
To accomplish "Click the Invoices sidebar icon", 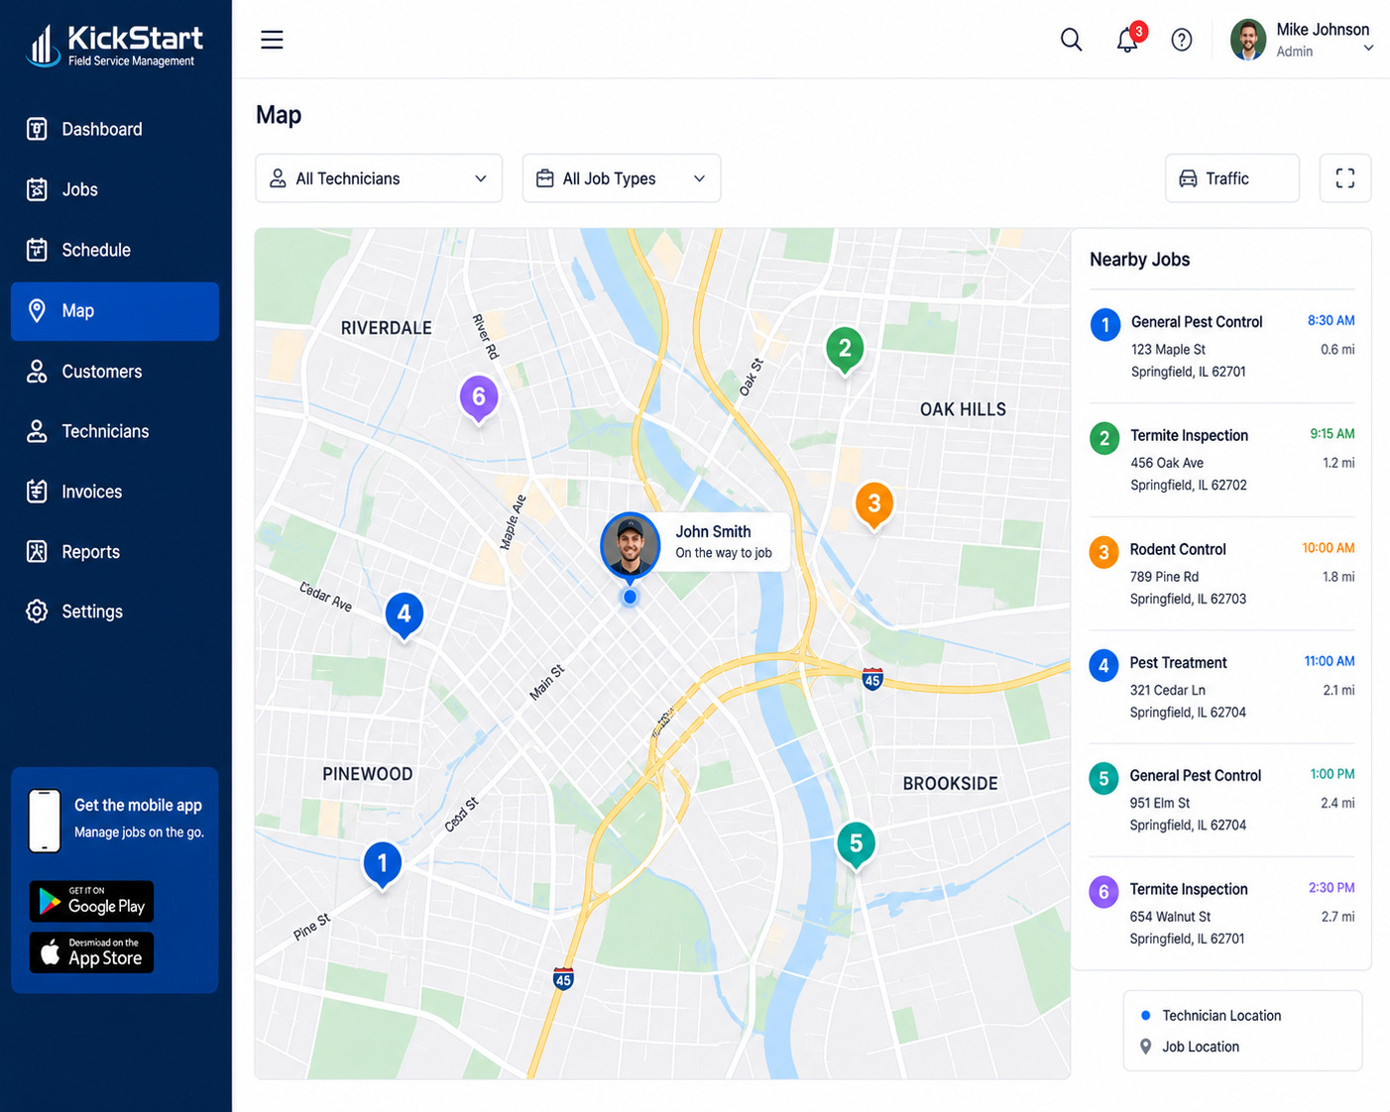I will (x=37, y=492).
